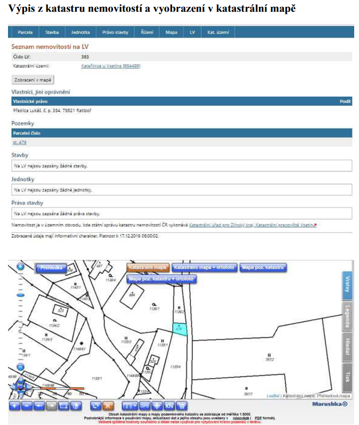Open the Stavba navigation tab
Image resolution: width=359 pixels, height=425 pixels.
tap(52, 32)
